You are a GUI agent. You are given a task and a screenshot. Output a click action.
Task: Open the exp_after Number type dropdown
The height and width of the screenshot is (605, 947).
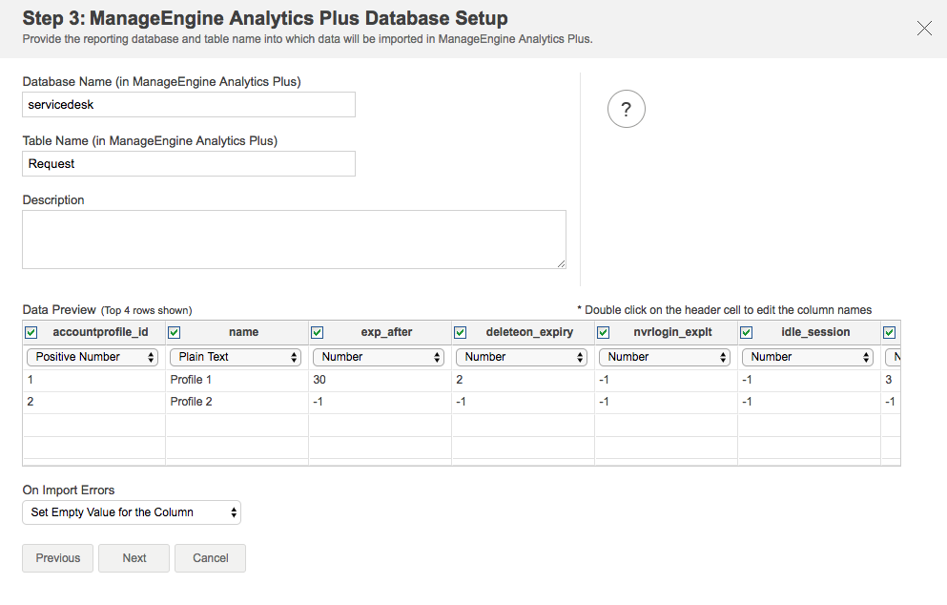pyautogui.click(x=378, y=357)
